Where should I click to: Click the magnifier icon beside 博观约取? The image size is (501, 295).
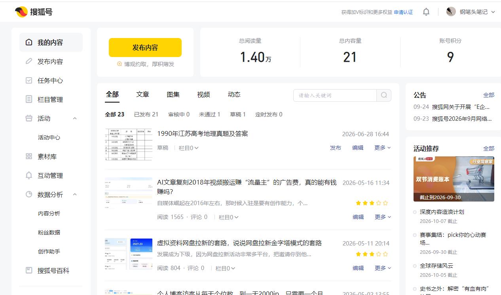pos(120,64)
